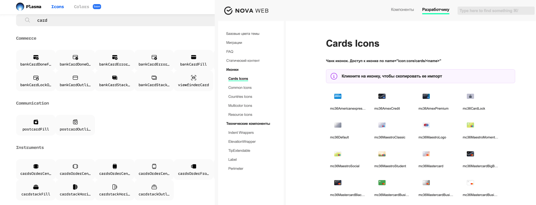
Task: Switch to the Разработчику tab
Action: 436,10
